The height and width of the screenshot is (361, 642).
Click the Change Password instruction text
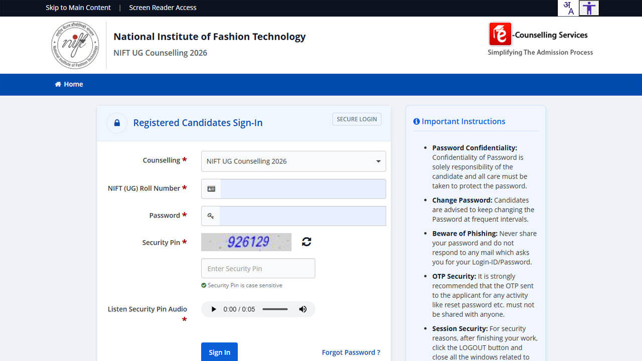(x=483, y=210)
